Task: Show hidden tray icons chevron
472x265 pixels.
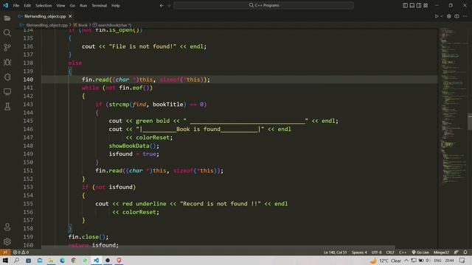Action: (406, 261)
